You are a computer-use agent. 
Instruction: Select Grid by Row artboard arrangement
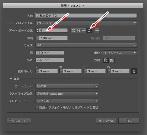(73, 31)
